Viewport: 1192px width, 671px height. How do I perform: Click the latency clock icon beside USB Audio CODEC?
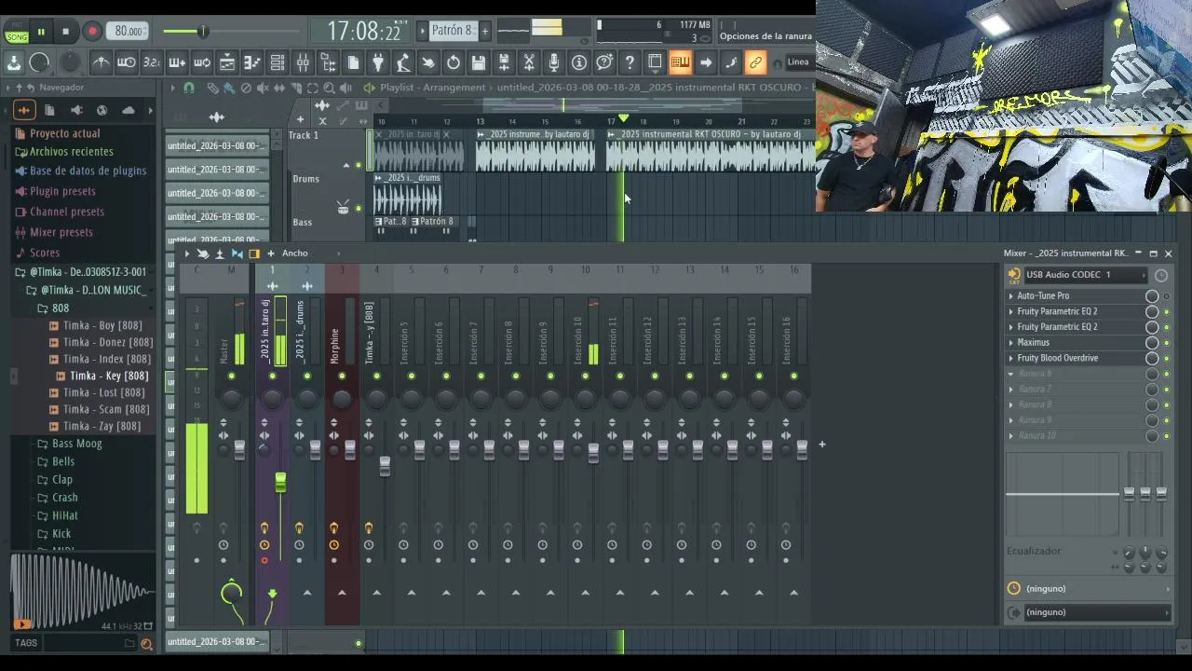(1161, 275)
